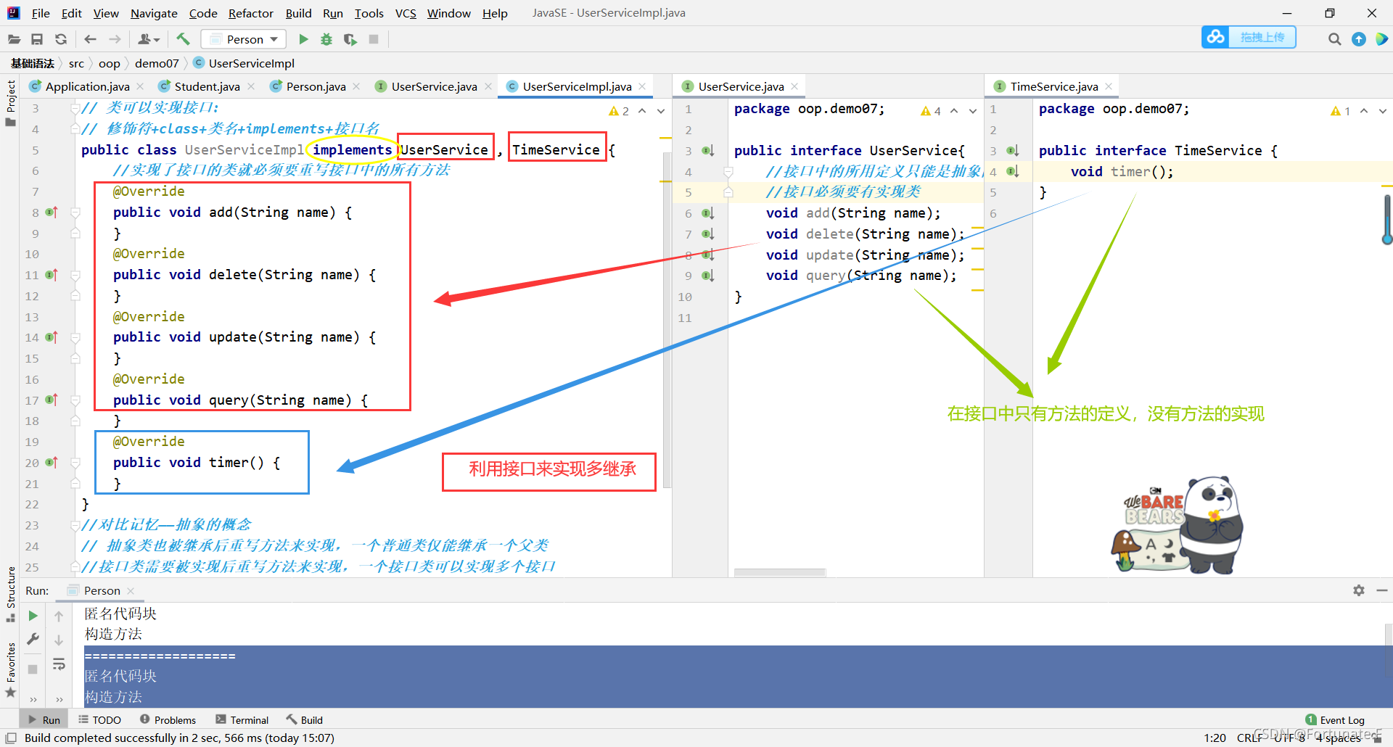Close the TimeService.java tab
The image size is (1393, 747).
point(1109,86)
